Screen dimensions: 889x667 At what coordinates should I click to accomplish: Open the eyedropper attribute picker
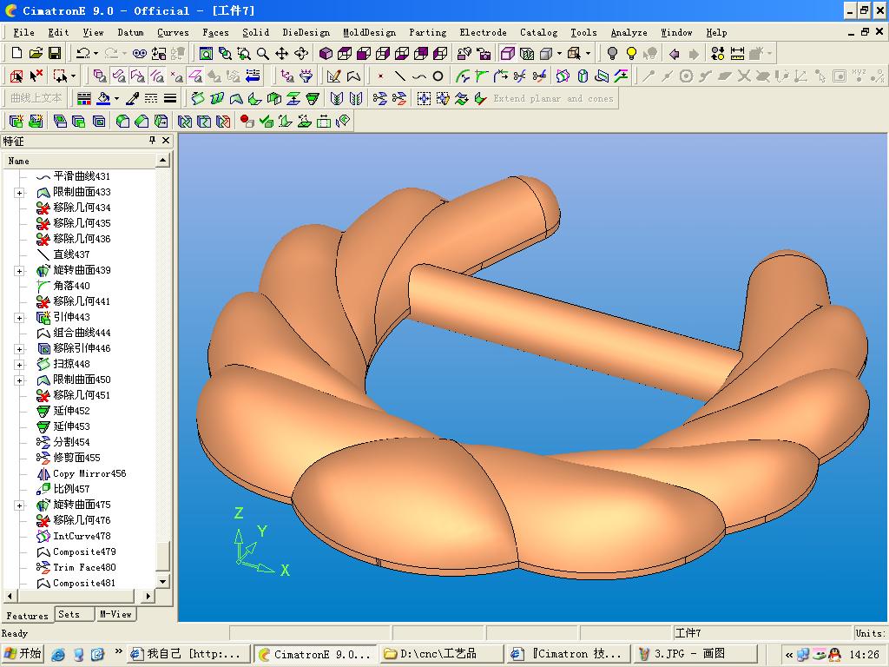tap(132, 99)
